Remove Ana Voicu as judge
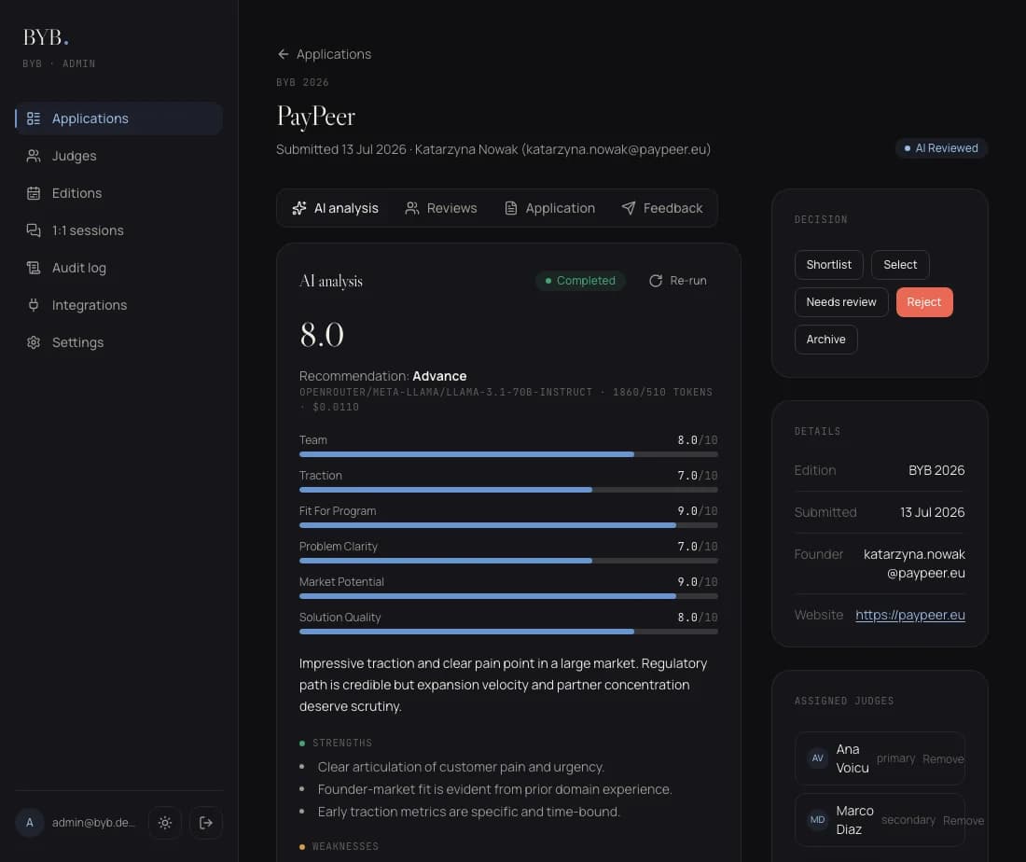Screen dimensions: 1026x862 click(x=943, y=759)
